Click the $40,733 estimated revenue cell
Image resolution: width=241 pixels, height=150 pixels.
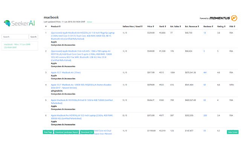tap(189, 33)
